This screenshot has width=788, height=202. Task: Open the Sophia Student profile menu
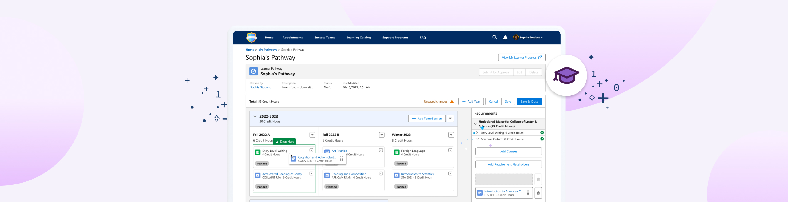tap(528, 38)
